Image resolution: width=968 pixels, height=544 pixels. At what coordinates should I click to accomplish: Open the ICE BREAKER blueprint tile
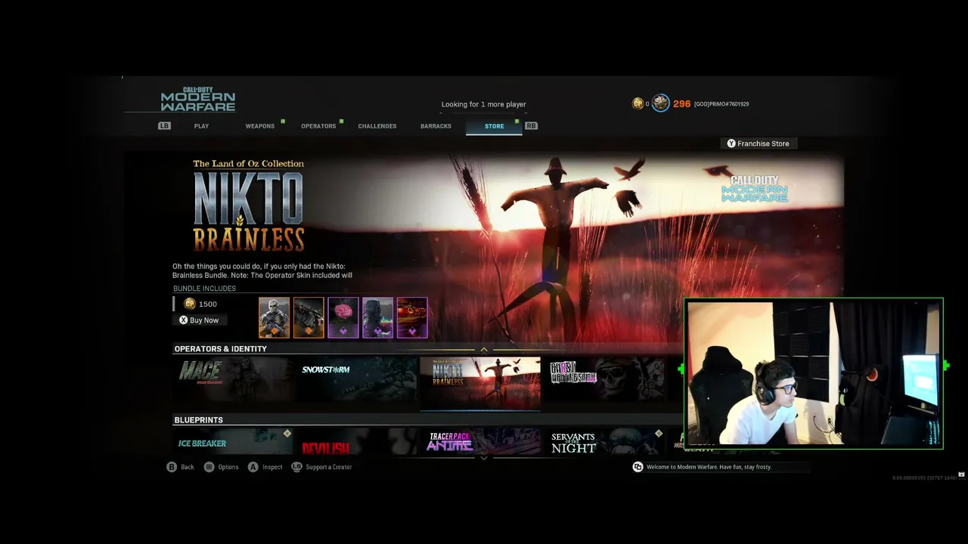(233, 442)
